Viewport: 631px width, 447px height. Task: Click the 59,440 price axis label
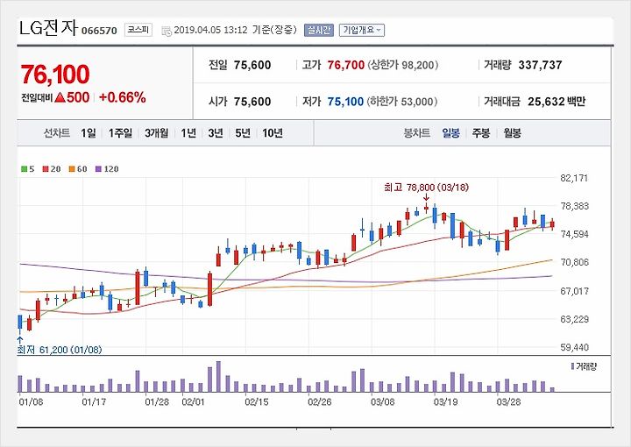point(574,347)
